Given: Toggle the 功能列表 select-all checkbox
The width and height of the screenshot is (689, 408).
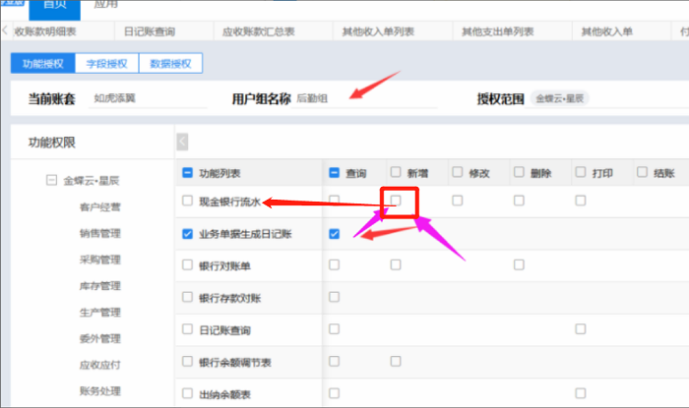Looking at the screenshot, I should point(188,172).
